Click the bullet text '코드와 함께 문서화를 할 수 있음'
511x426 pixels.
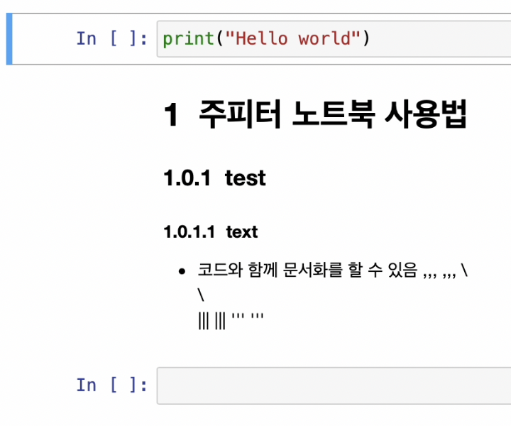coord(307,271)
